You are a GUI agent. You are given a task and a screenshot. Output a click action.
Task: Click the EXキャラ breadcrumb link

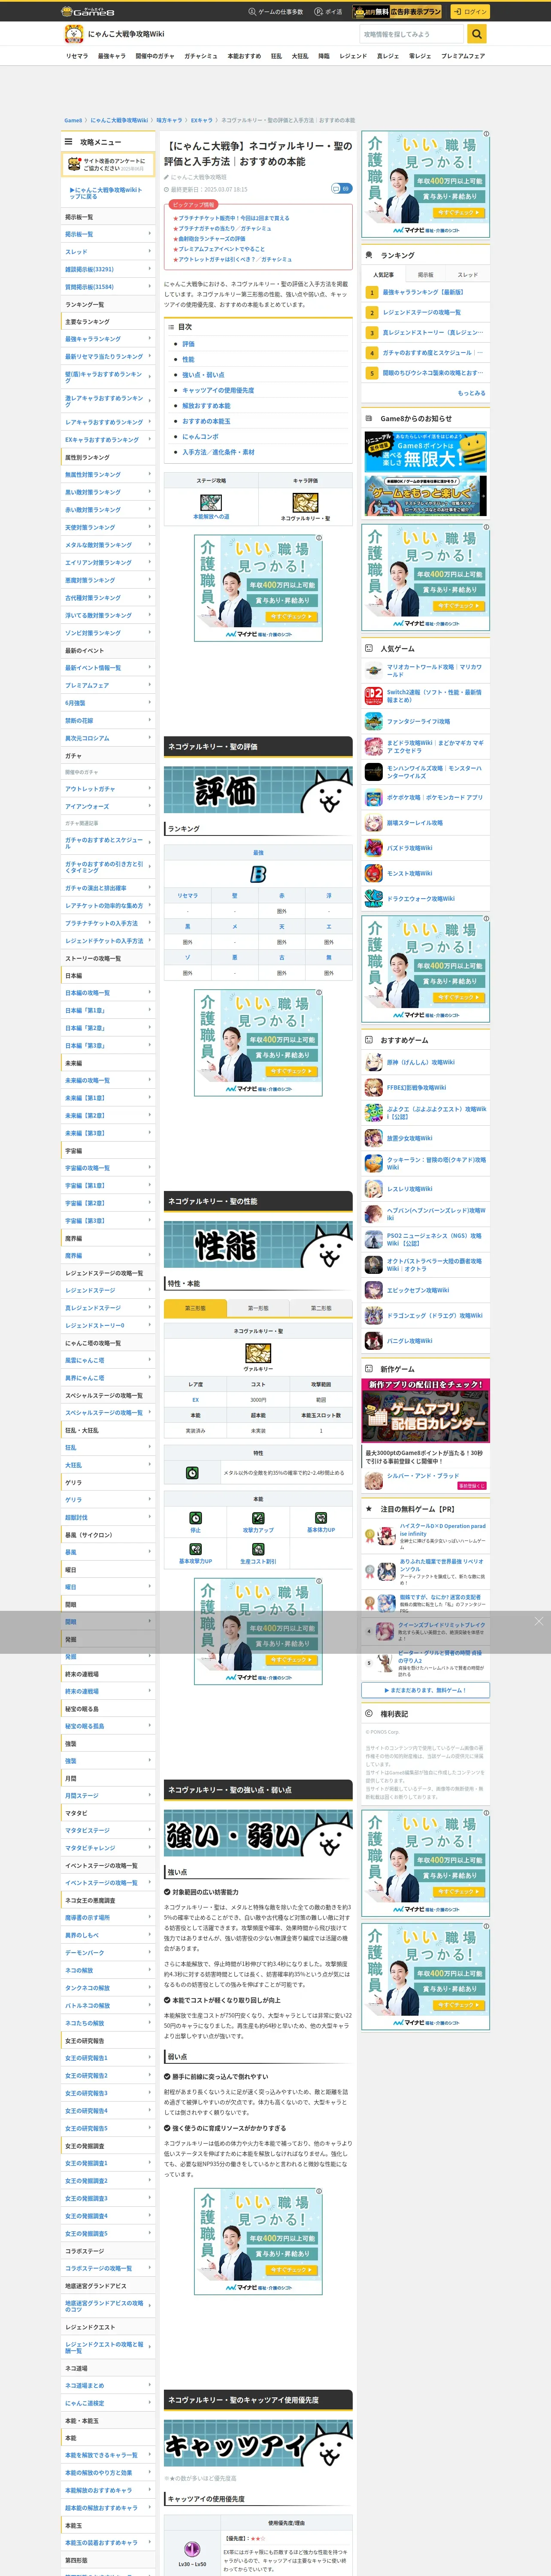(202, 120)
